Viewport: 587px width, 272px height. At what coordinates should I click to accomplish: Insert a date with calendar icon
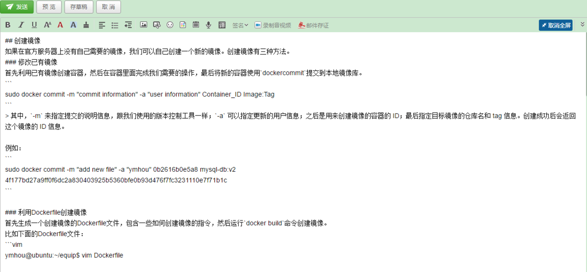point(196,25)
